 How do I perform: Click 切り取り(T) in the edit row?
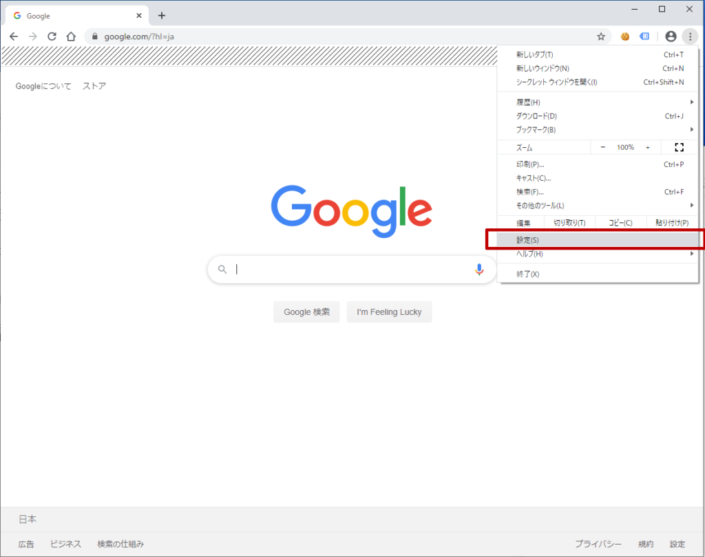(569, 223)
